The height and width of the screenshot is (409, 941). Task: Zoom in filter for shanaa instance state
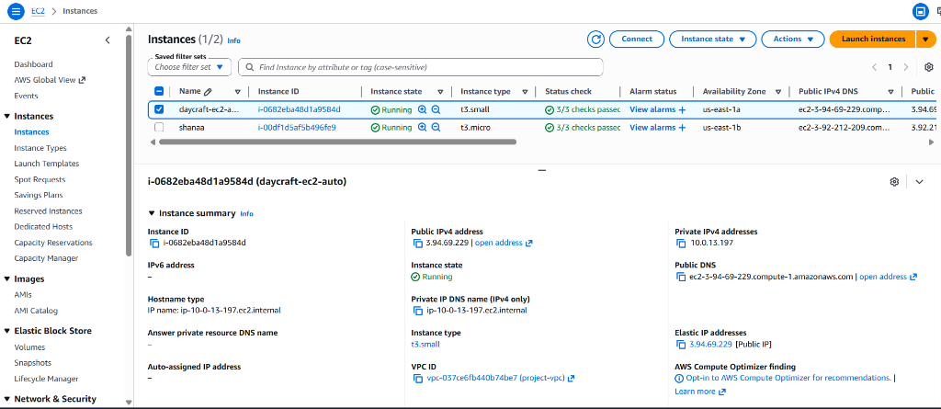click(x=423, y=128)
